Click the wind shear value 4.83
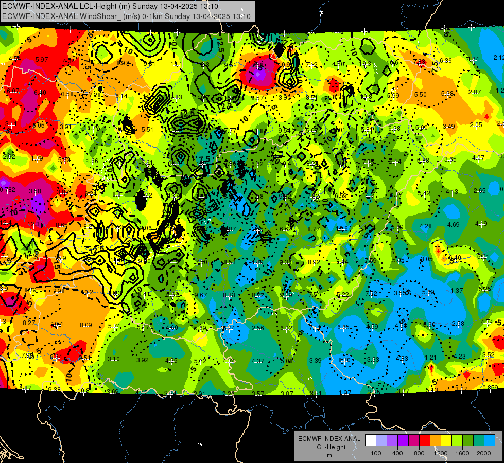504x463 pixels. tap(402, 359)
